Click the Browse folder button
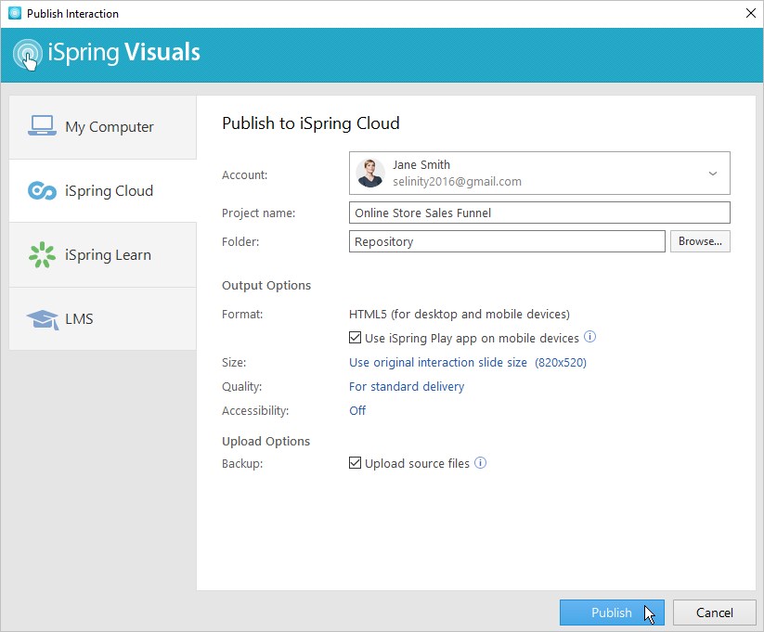The width and height of the screenshot is (764, 632). [x=700, y=241]
